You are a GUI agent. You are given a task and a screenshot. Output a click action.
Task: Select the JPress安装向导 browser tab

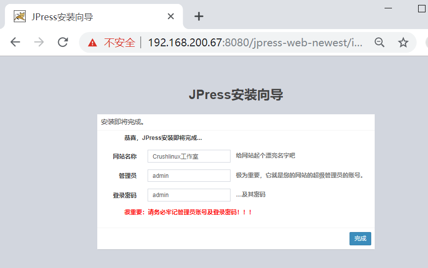pyautogui.click(x=94, y=17)
